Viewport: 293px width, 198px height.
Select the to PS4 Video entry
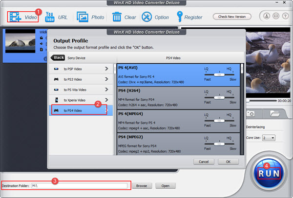pos(81,110)
